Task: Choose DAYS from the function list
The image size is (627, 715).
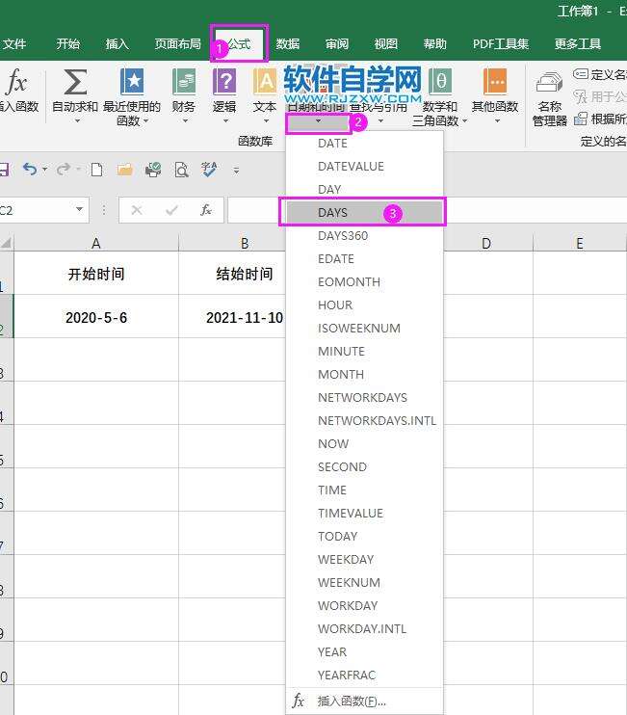Action: pos(364,213)
